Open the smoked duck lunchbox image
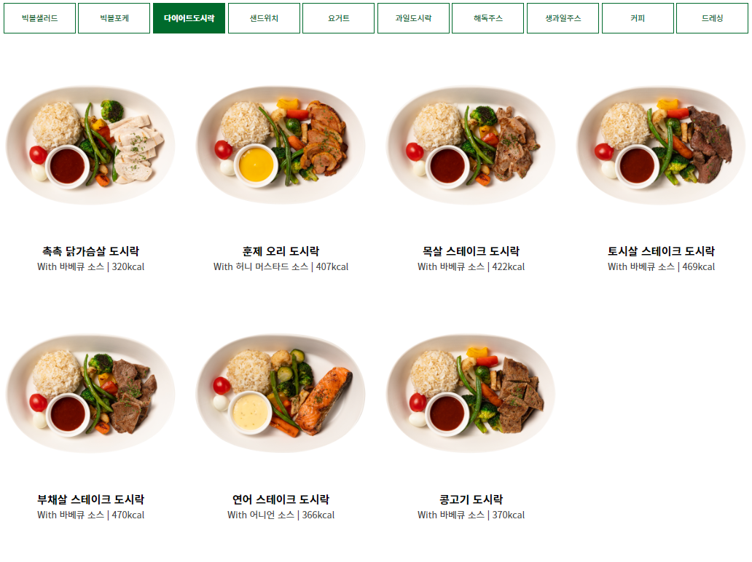 click(x=281, y=146)
